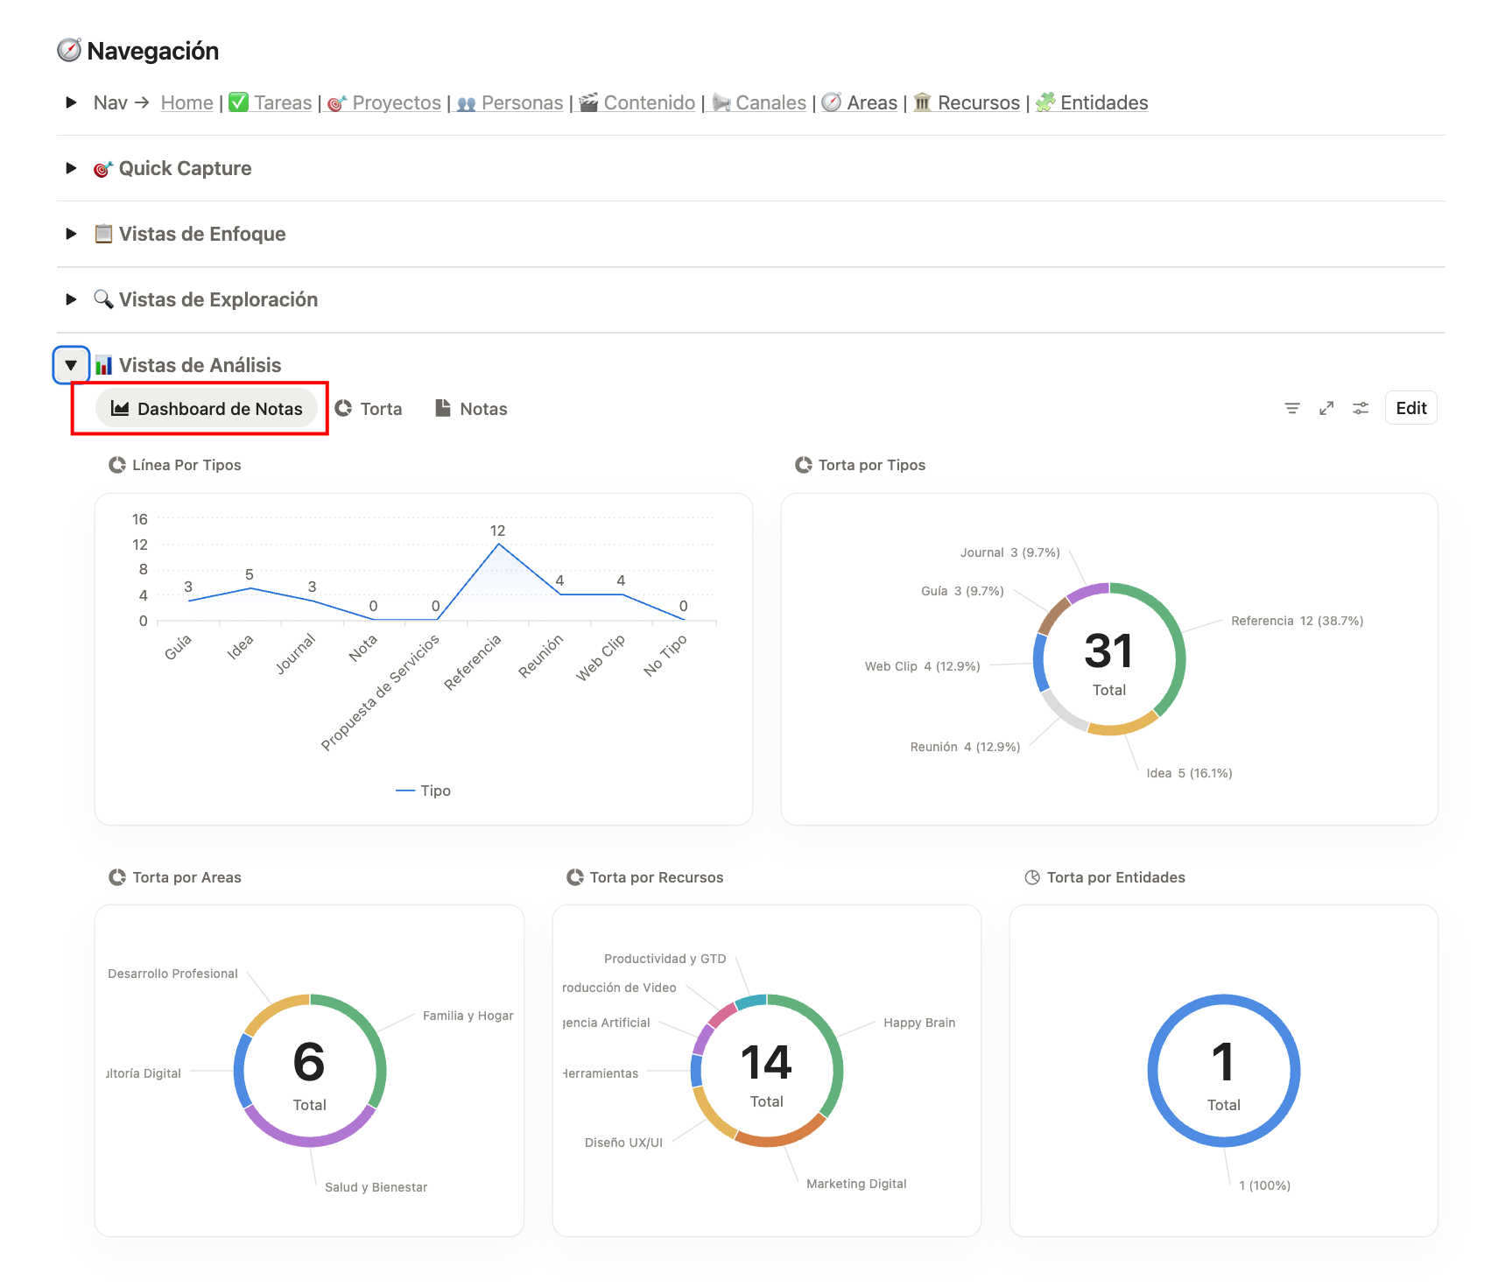Click the magnifier icon of Vistas de Exploración
The width and height of the screenshot is (1491, 1287).
103,299
